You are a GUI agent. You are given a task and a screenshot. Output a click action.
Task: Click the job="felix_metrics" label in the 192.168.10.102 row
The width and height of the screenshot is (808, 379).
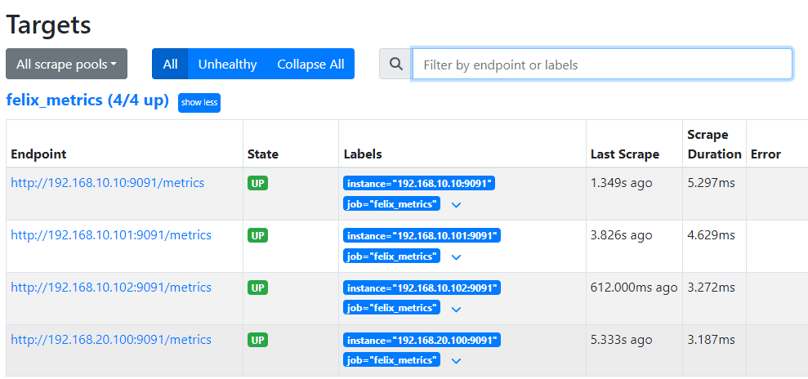(391, 308)
